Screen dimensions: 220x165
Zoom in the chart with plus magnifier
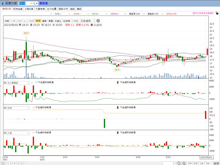click(184, 163)
